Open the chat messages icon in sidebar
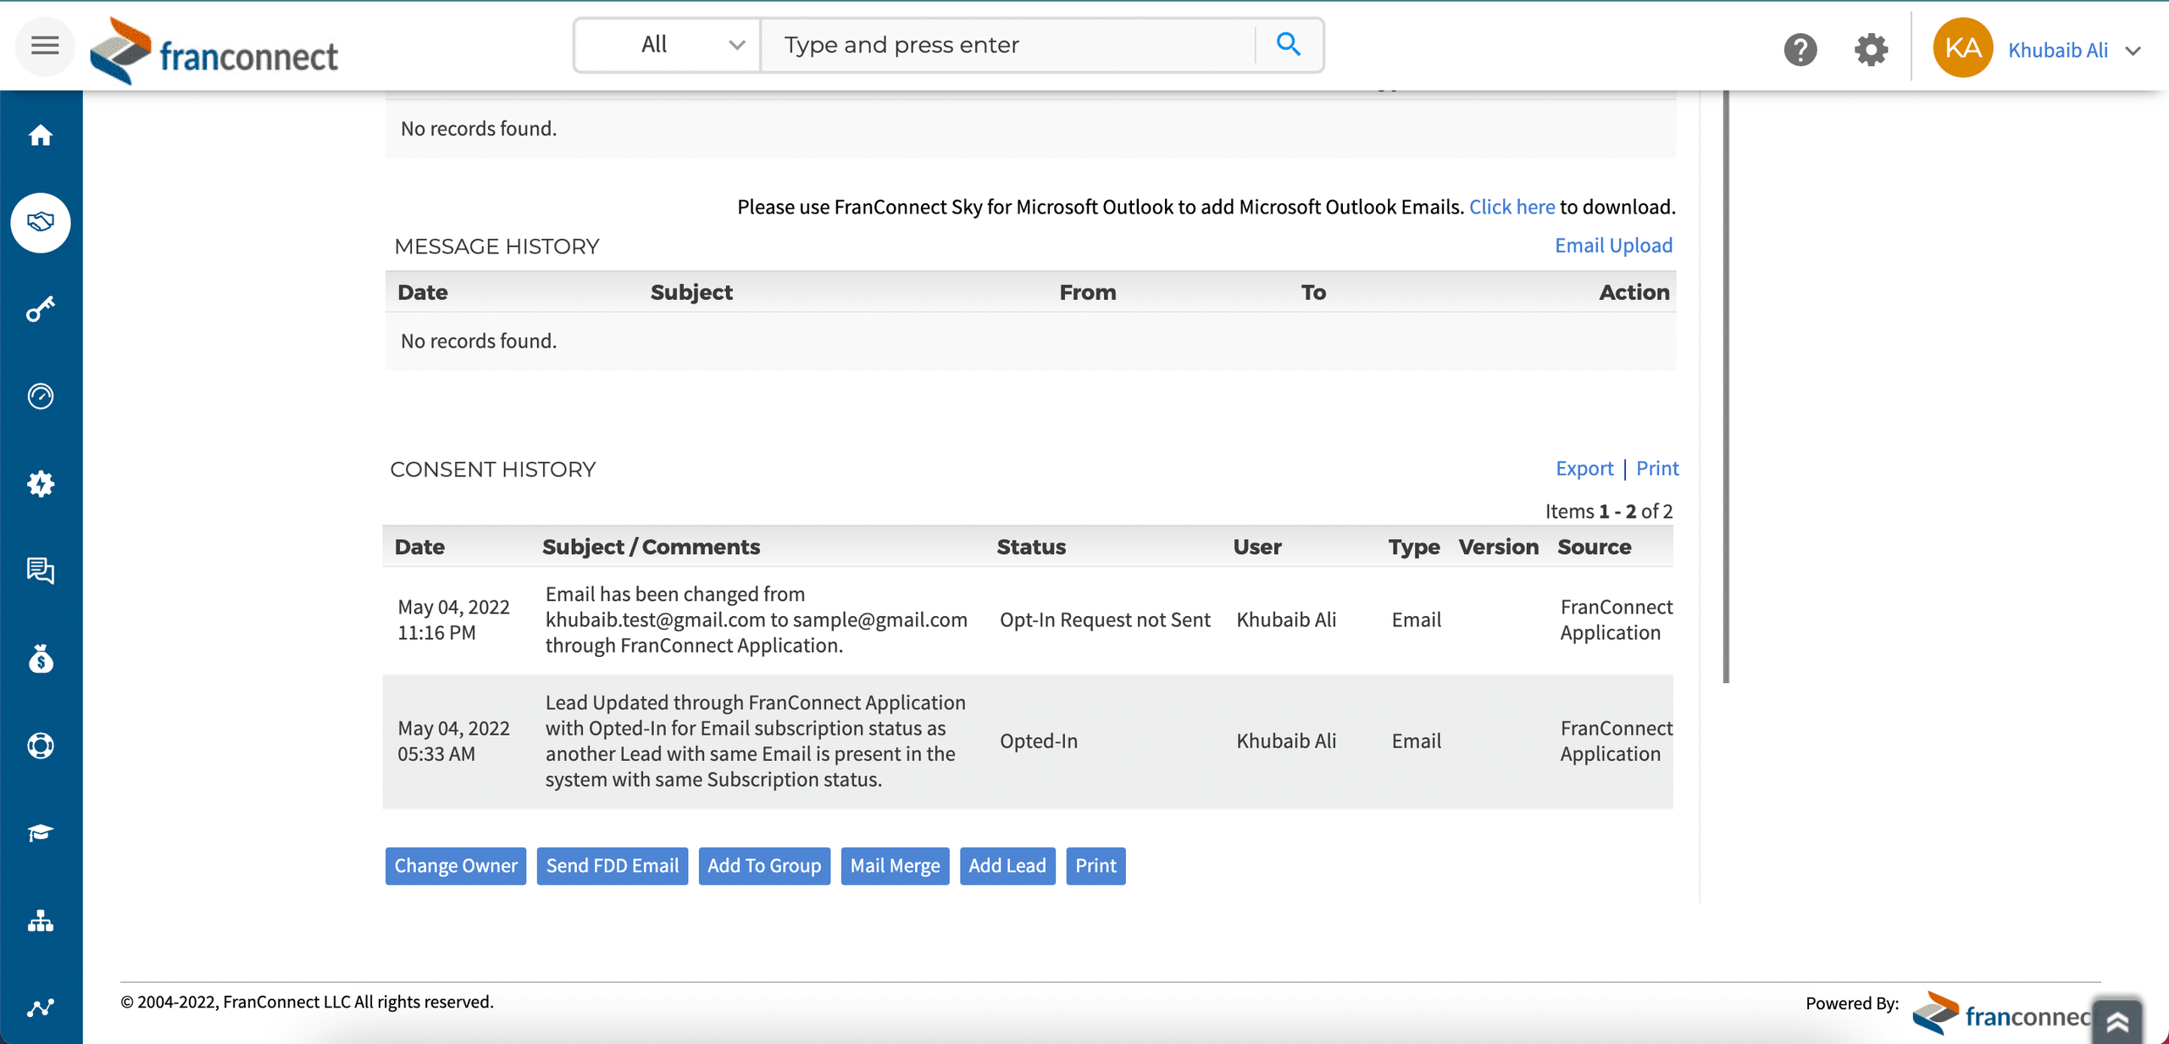This screenshot has height=1044, width=2169. pos(41,570)
